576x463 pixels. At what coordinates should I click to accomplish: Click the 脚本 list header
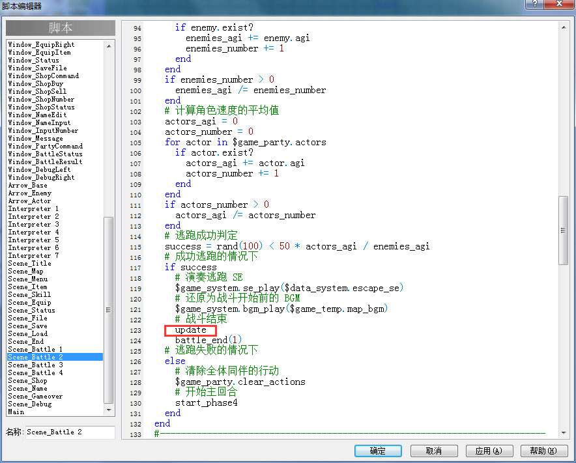click(61, 28)
